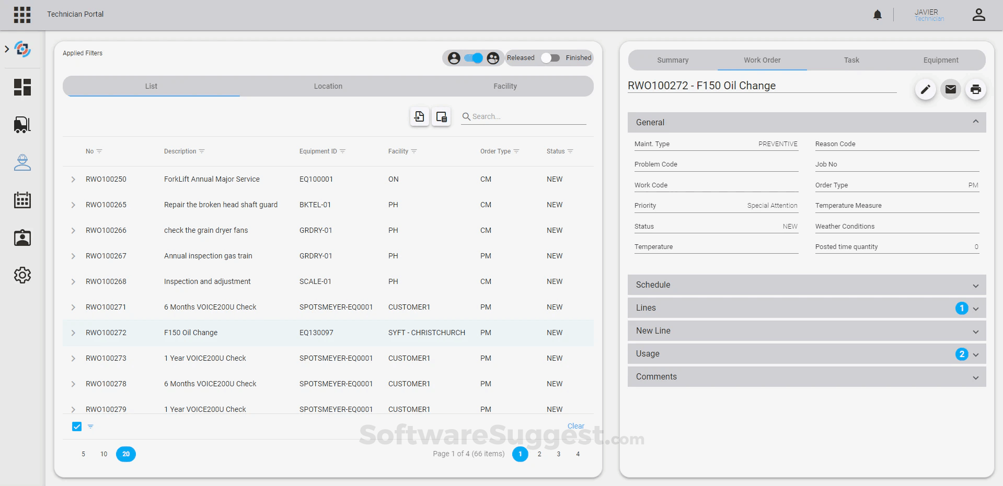Open the notification bell in the top bar
The width and height of the screenshot is (1003, 486).
[877, 15]
